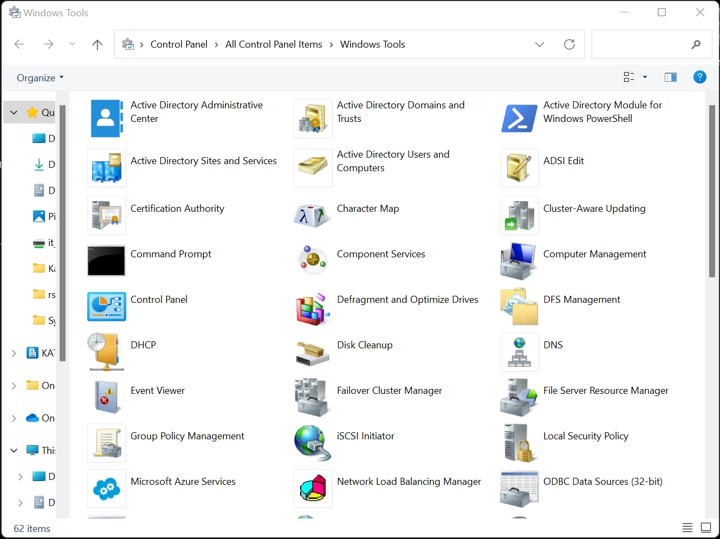Open Active Directory Domains and Trusts icon
The width and height of the screenshot is (720, 539).
(x=313, y=118)
